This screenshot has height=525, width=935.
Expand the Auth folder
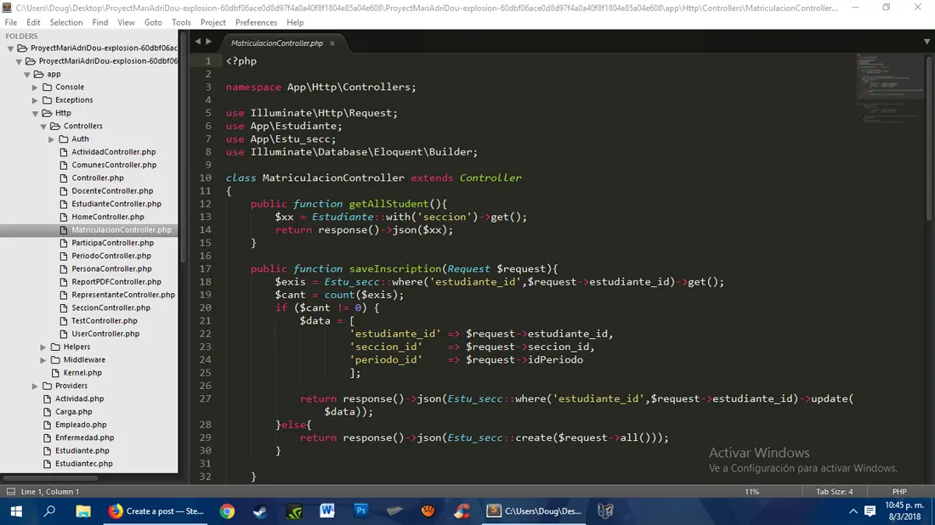[x=52, y=139]
